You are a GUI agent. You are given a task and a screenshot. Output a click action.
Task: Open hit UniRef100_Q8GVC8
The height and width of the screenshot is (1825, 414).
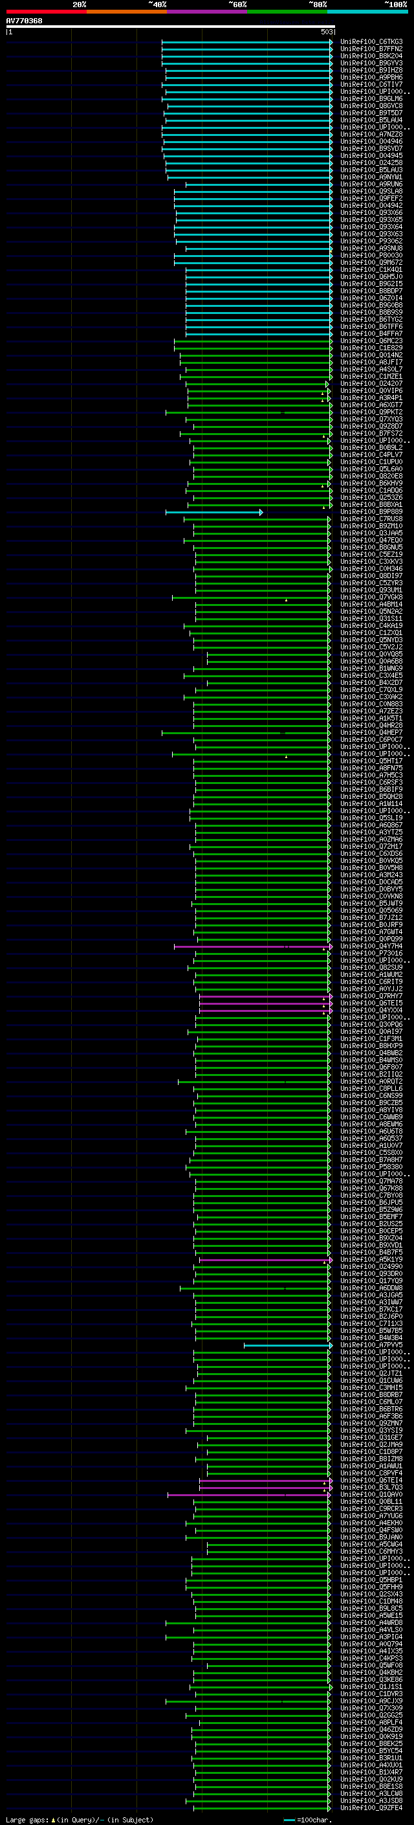371,106
